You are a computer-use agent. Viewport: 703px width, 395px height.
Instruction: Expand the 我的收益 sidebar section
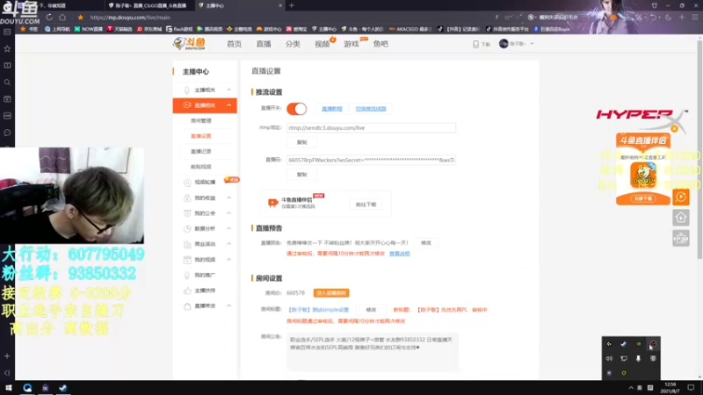point(229,198)
